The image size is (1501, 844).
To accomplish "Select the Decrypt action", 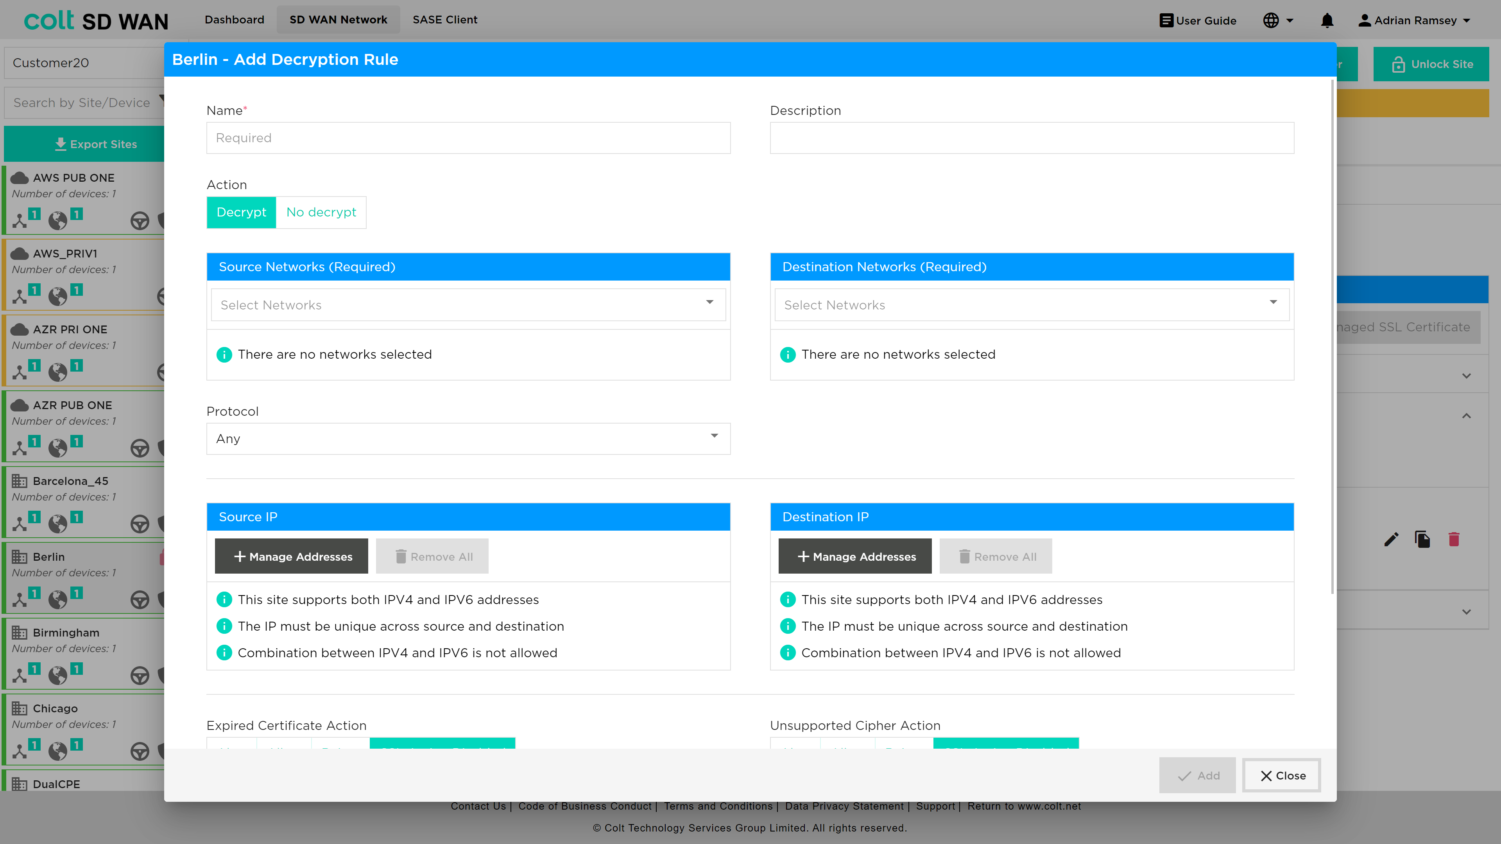I will [241, 212].
